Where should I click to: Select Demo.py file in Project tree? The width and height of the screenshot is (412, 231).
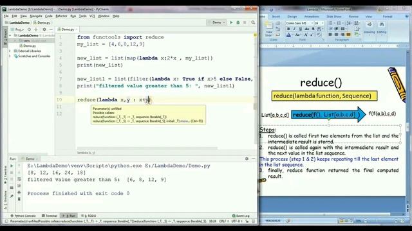[x=27, y=46]
